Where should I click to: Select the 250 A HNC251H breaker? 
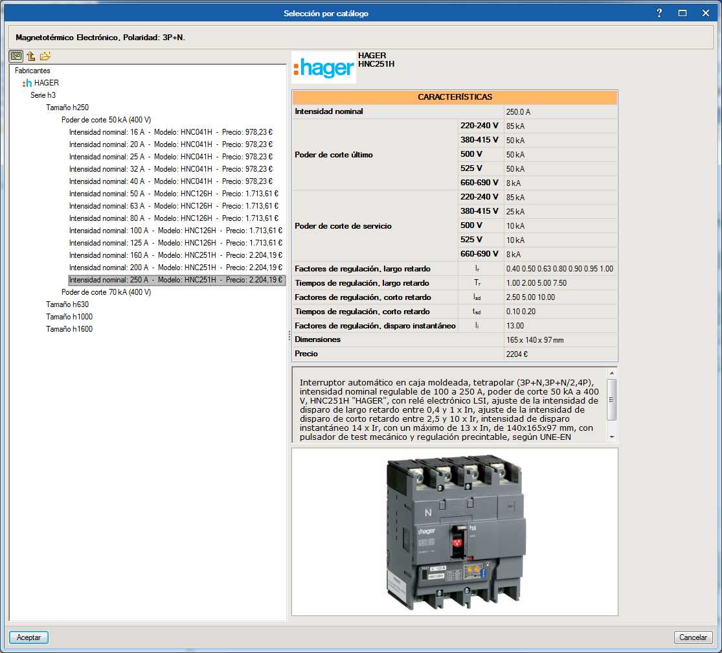tap(177, 280)
